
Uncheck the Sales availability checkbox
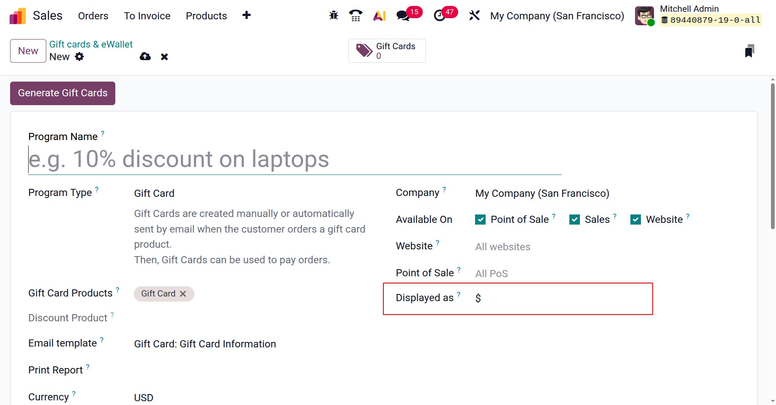click(574, 220)
